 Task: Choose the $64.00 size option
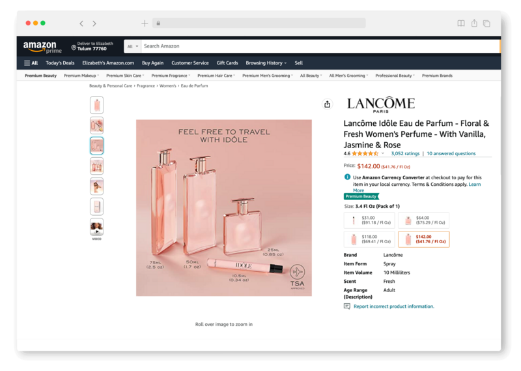tap(424, 220)
